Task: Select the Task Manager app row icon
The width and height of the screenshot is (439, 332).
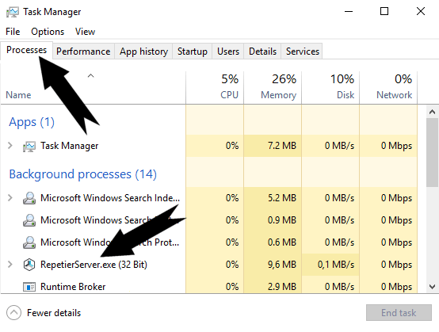Action: click(x=29, y=146)
